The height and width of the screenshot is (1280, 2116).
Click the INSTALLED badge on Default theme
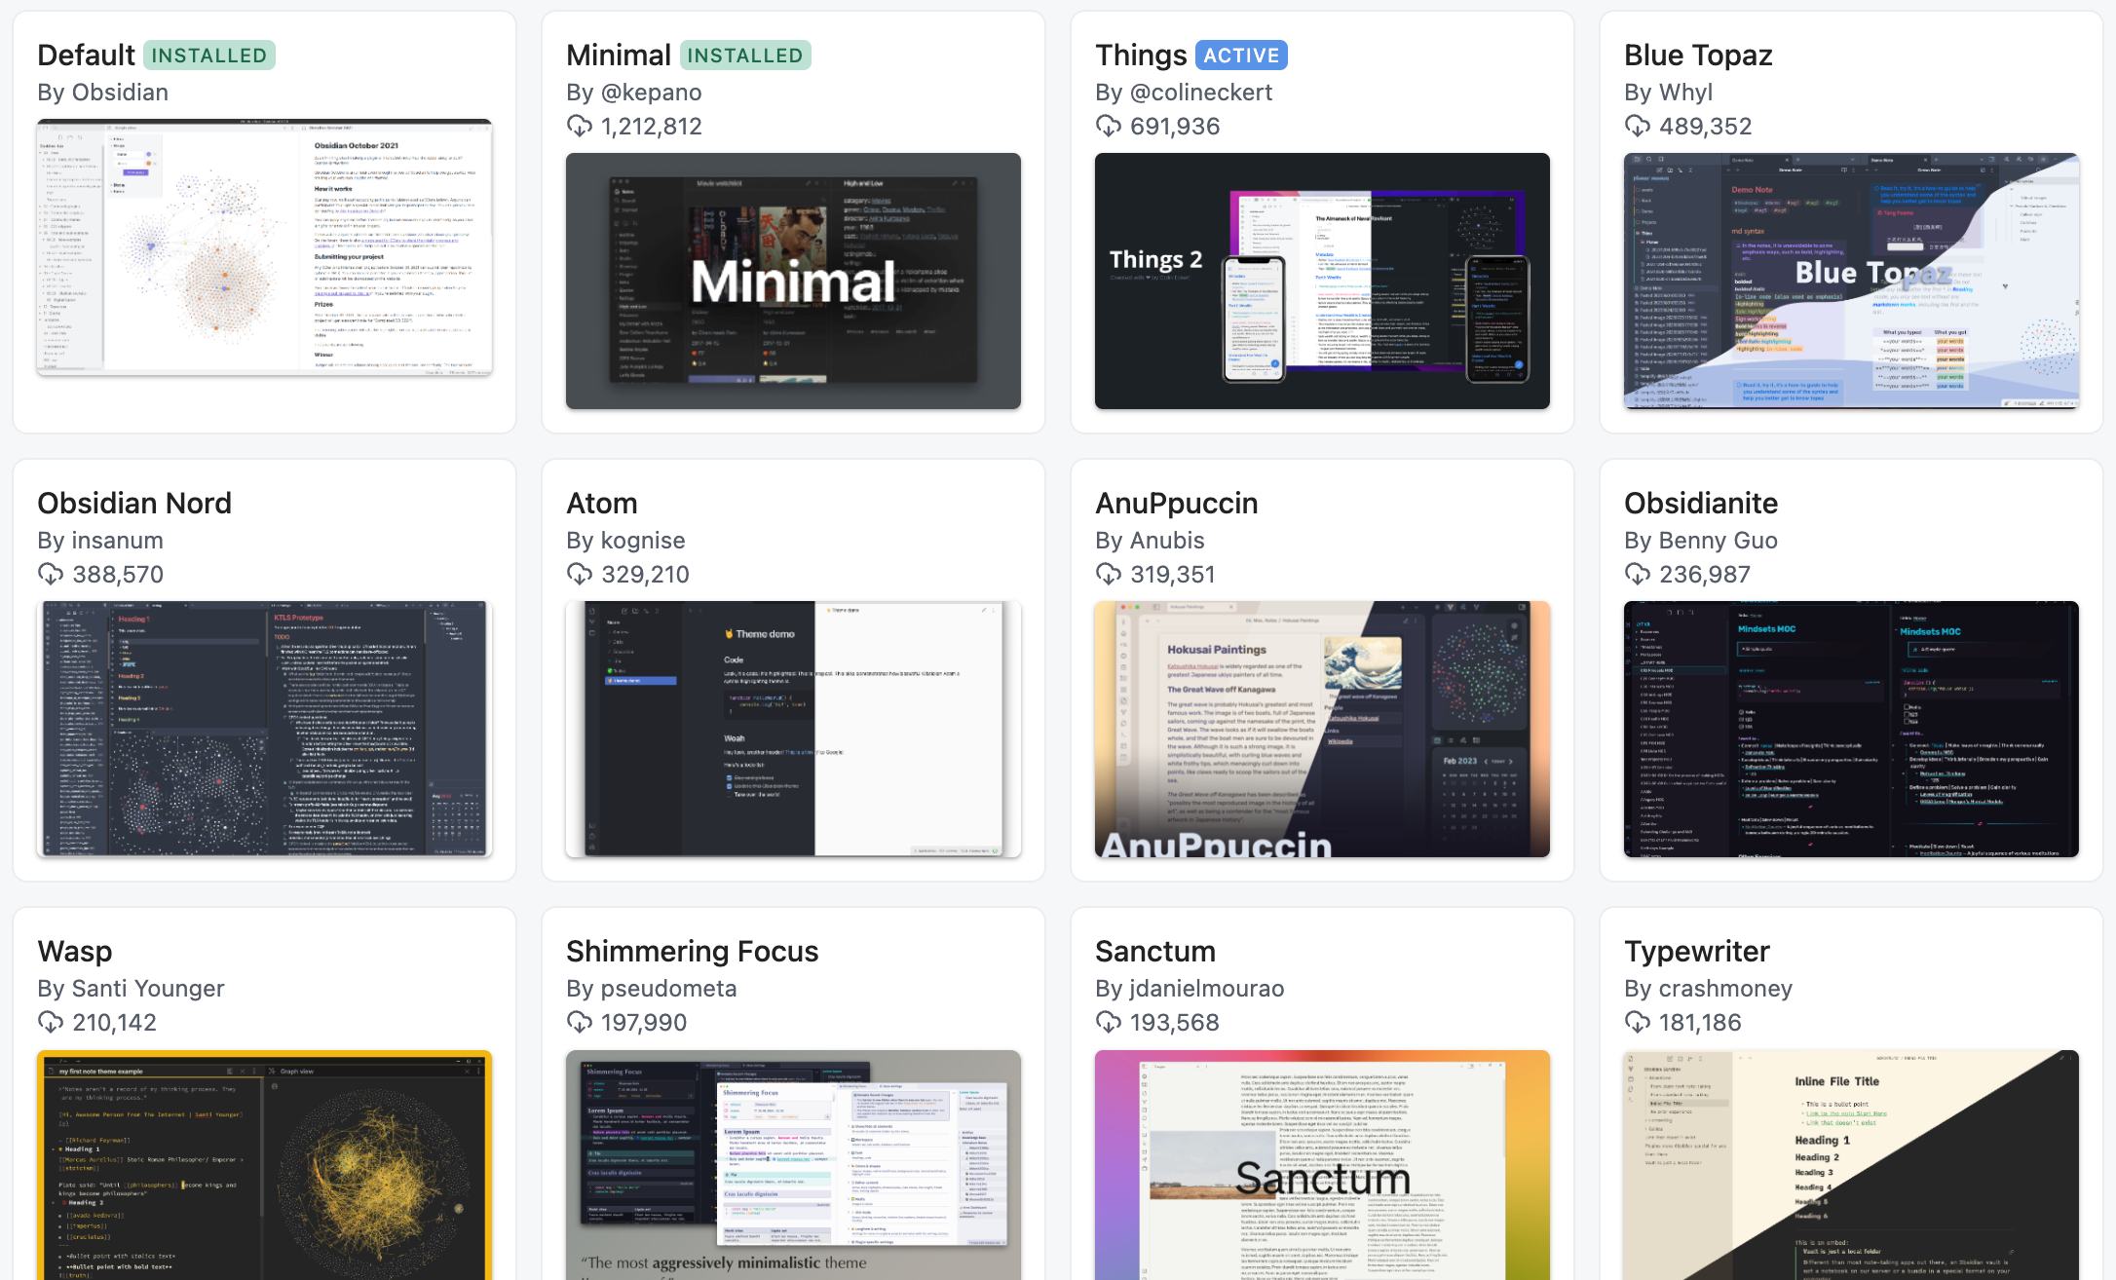209,56
